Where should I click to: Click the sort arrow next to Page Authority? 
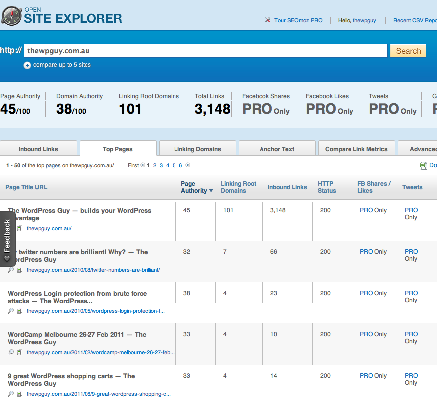[x=211, y=191]
